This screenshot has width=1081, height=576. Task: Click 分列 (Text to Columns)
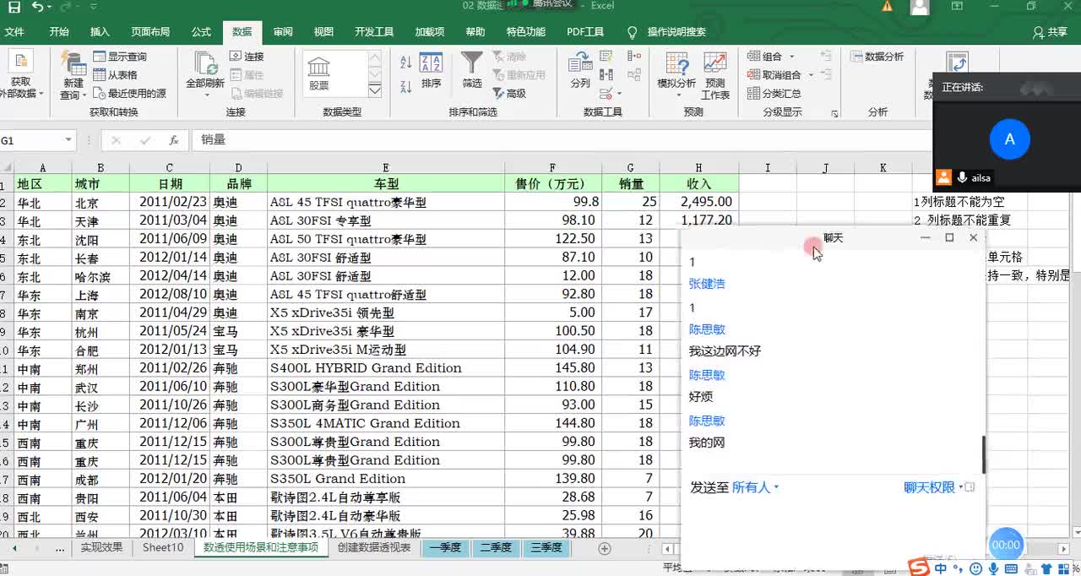click(x=580, y=71)
